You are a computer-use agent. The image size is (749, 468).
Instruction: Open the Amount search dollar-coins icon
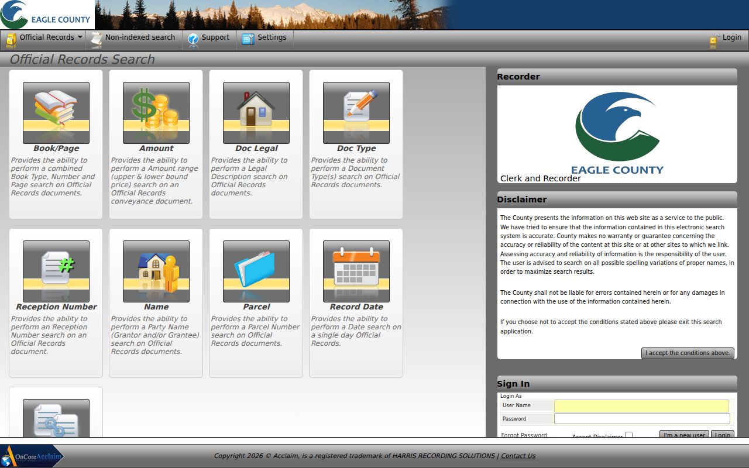pyautogui.click(x=156, y=113)
